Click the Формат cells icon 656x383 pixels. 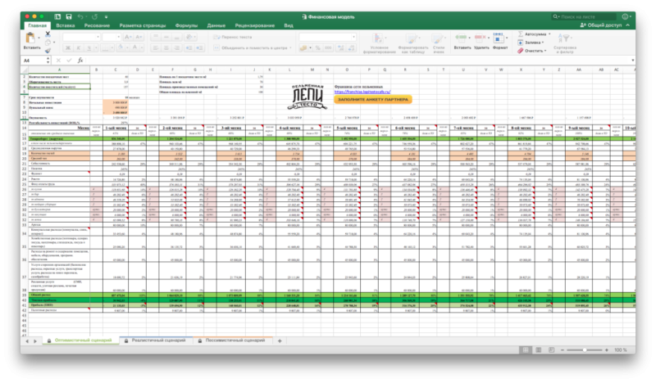pyautogui.click(x=499, y=38)
